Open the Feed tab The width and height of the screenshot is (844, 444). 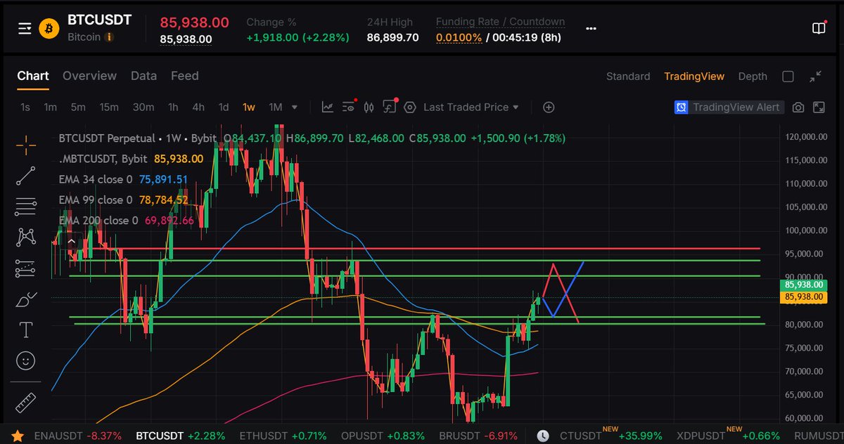click(x=185, y=76)
